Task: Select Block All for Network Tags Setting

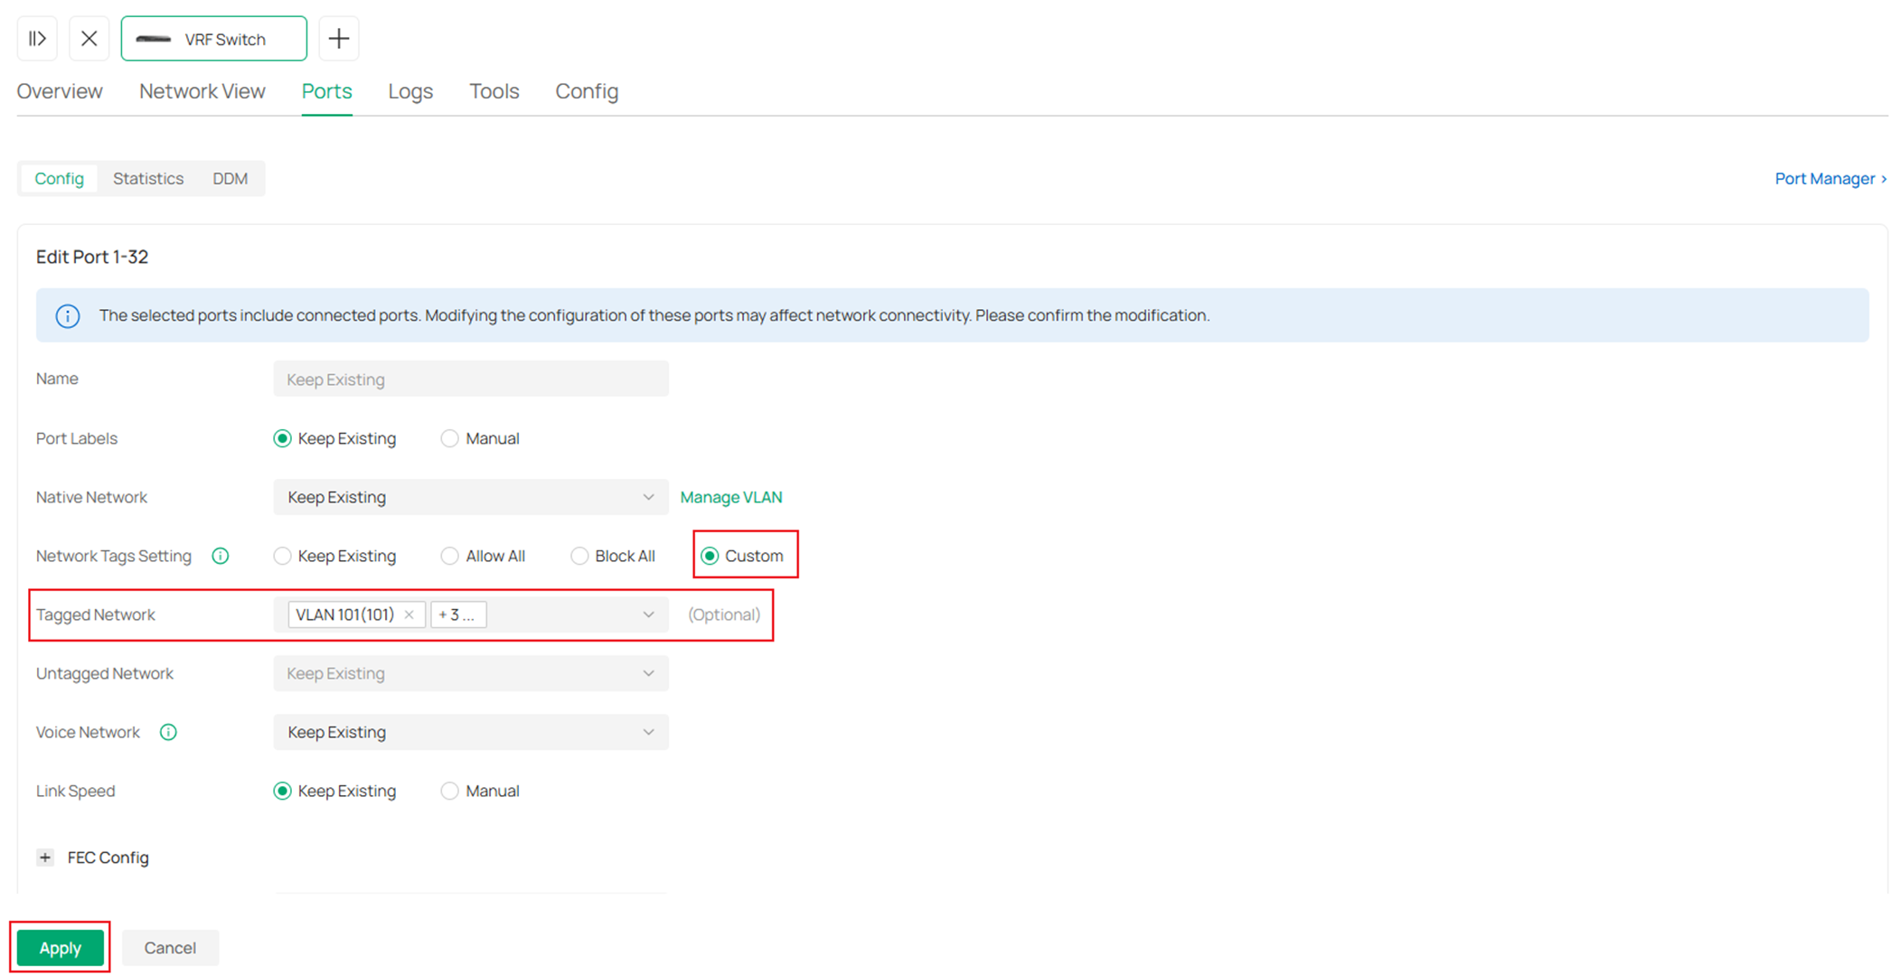Action: pos(579,556)
